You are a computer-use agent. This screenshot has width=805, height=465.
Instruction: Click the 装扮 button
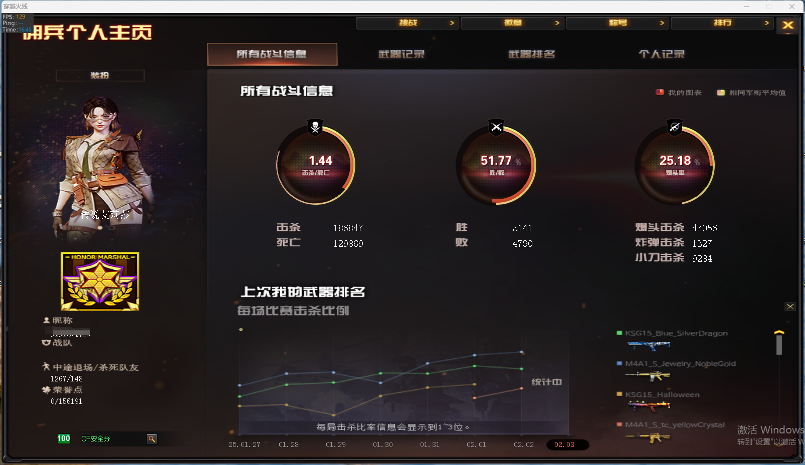point(100,76)
